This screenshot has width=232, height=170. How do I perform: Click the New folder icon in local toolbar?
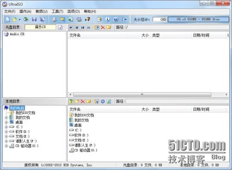(77, 101)
